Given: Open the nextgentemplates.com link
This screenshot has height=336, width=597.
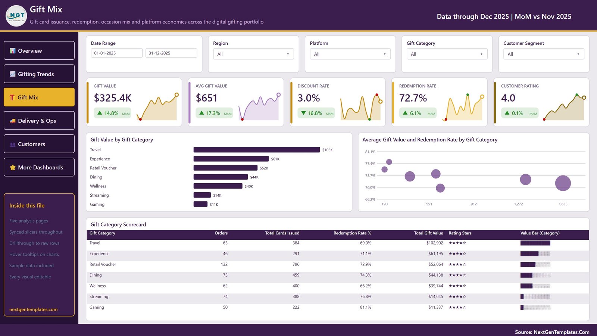Looking at the screenshot, I should click(x=34, y=309).
